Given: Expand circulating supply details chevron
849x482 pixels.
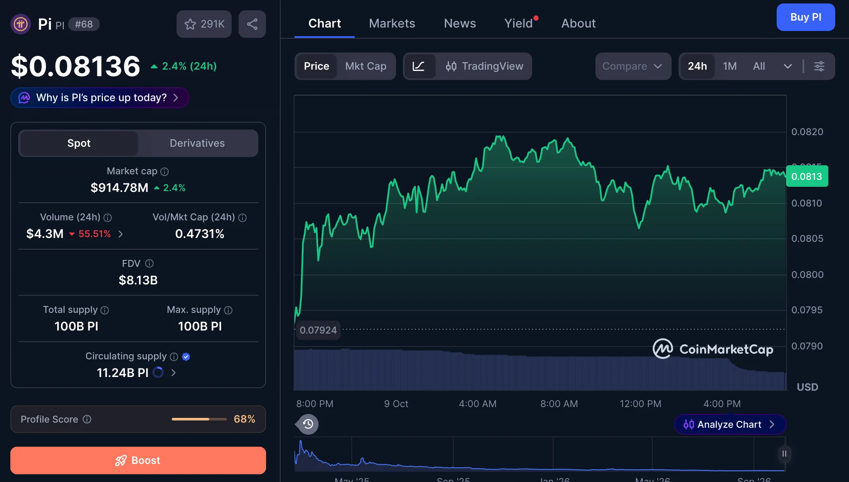Looking at the screenshot, I should 174,373.
